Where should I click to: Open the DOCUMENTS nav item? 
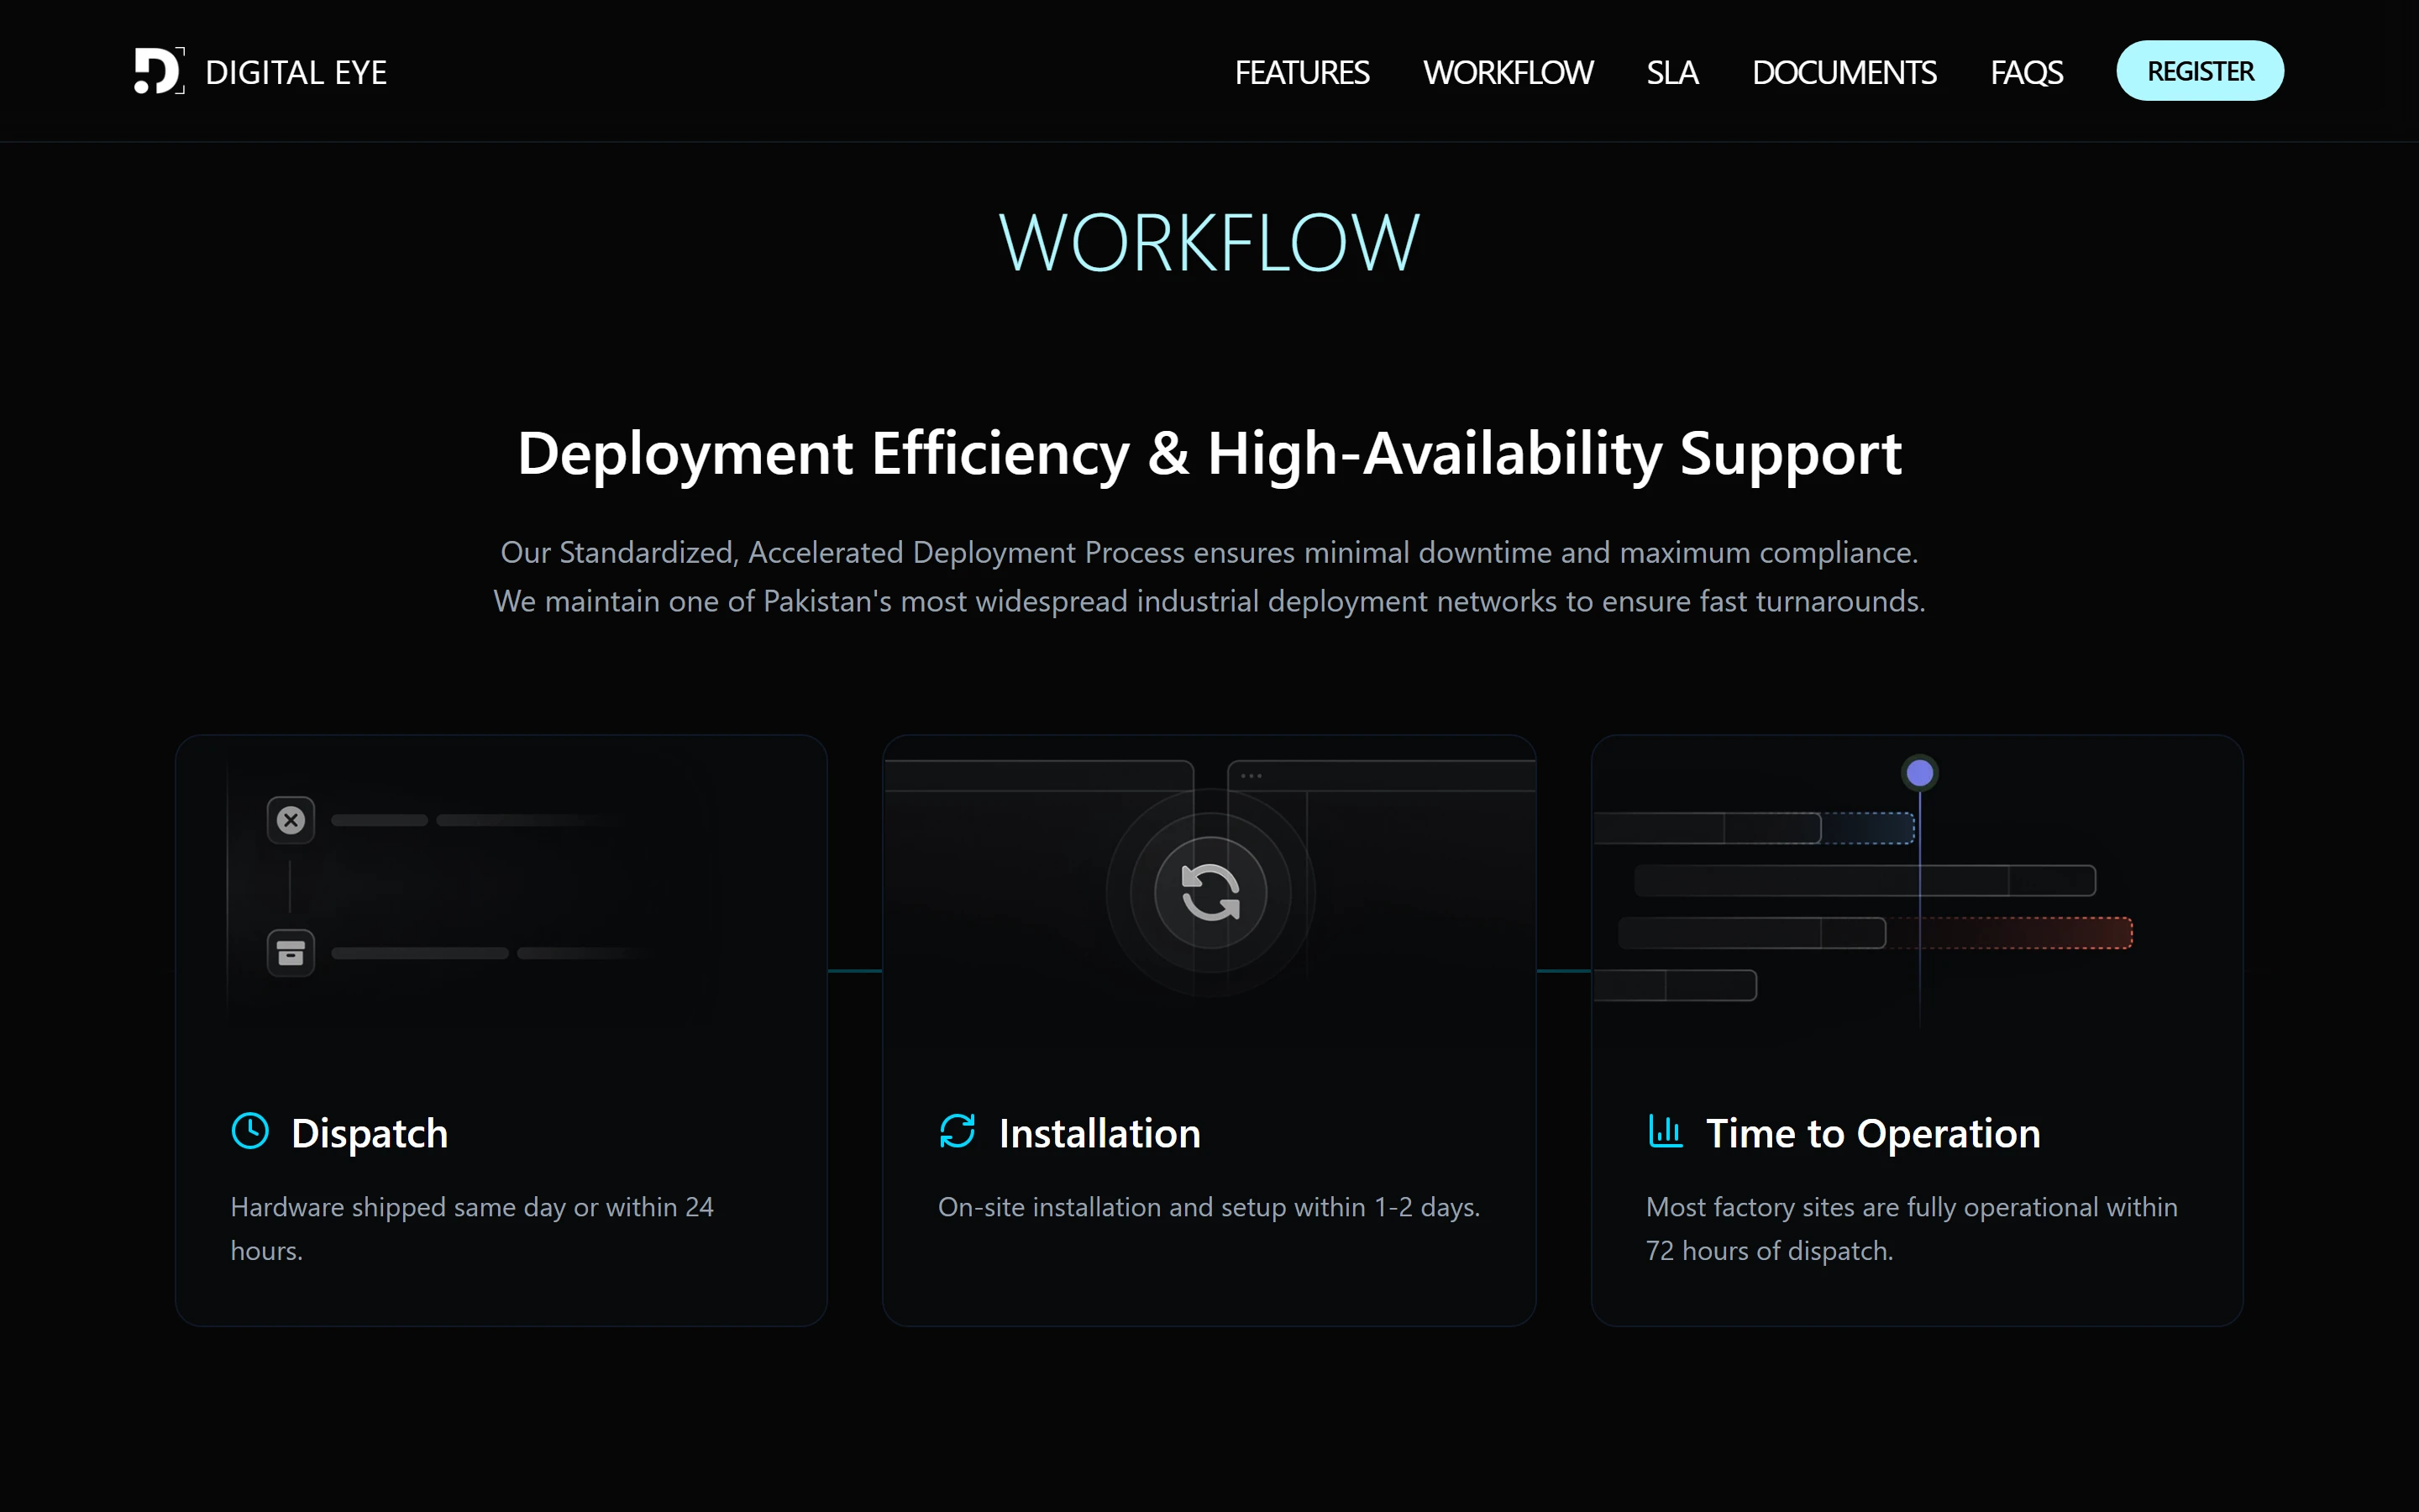click(1844, 72)
